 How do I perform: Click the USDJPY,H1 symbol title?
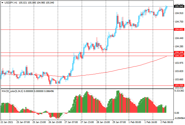click(x=11, y=2)
